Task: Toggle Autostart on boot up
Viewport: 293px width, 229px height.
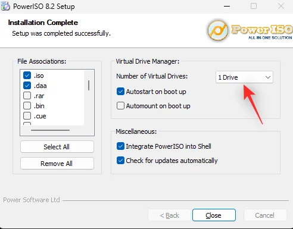Action: tap(120, 92)
